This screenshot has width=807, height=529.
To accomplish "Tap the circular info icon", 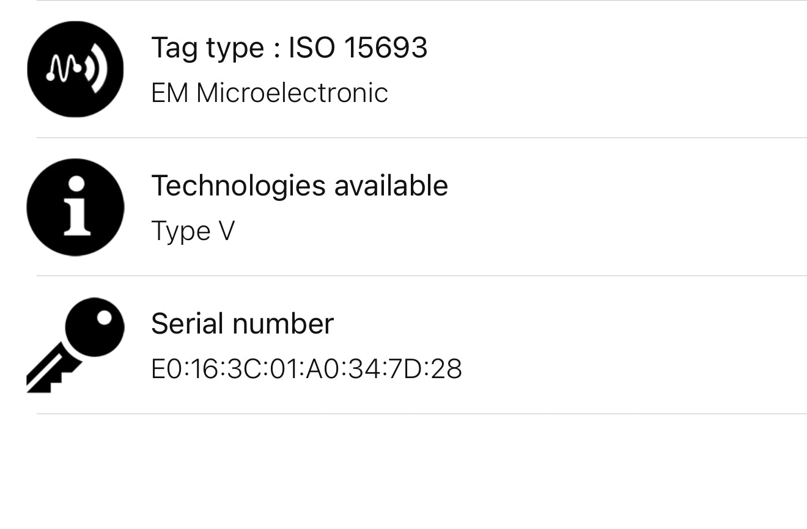I will point(75,207).
